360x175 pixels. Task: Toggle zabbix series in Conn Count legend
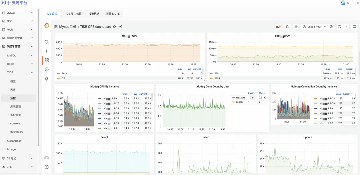[240, 102]
